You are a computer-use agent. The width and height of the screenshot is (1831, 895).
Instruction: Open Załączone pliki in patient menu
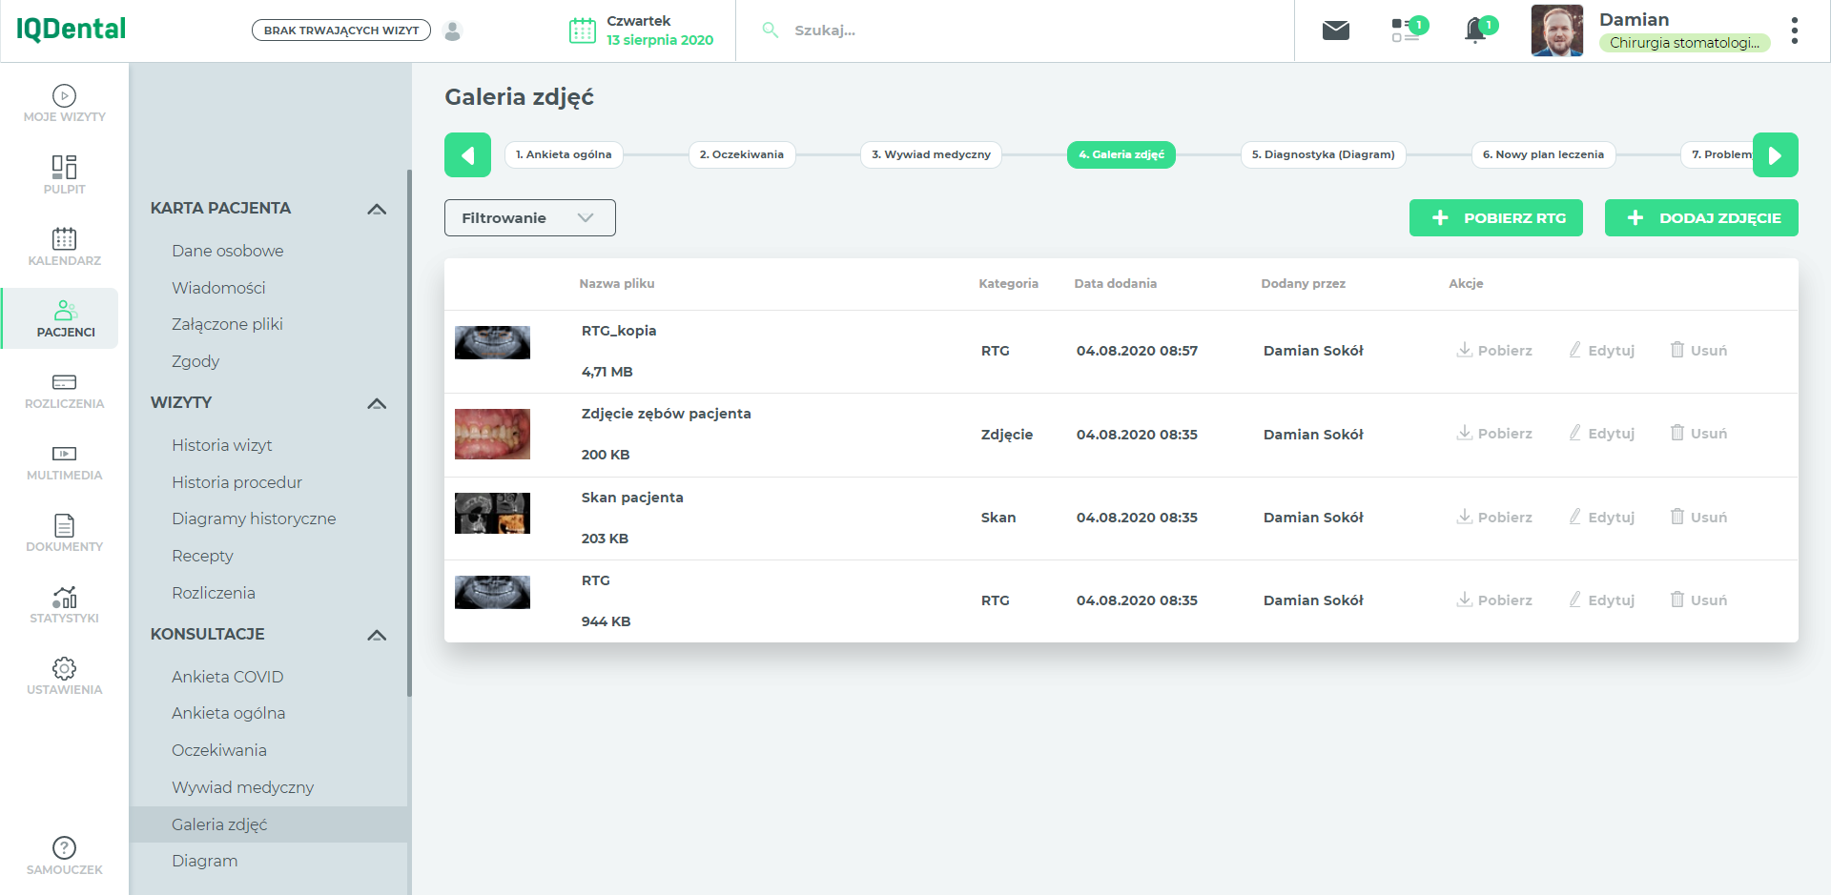[227, 324]
